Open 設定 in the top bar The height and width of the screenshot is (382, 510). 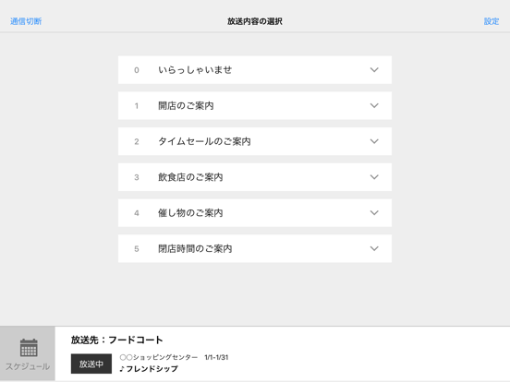[x=492, y=21]
